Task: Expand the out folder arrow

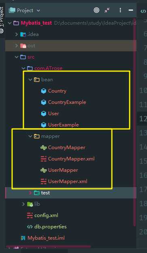Action: click(16, 46)
